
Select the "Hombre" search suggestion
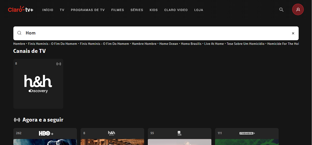tap(19, 44)
